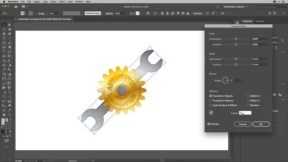Image resolution: width=288 pixels, height=162 pixels.
Task: Go to the Home screen icon
Action: pos(16,7)
